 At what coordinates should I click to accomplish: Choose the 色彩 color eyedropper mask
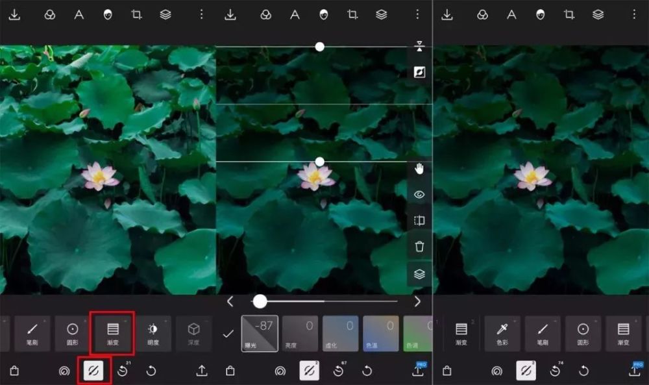pos(502,334)
